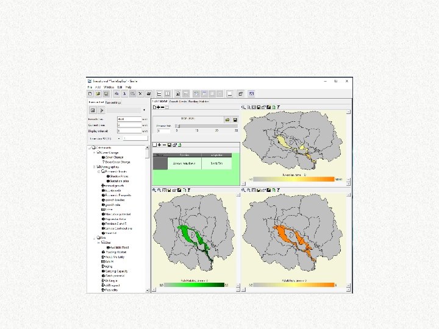The width and height of the screenshot is (439, 329).
Task: Click zoom-in magnifier on orange Adult Fish map
Action: tap(243, 190)
